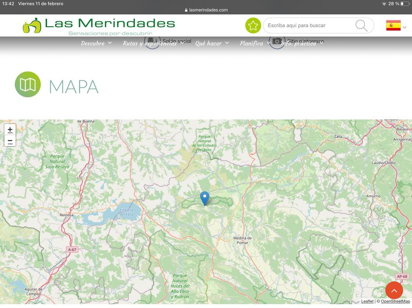Image resolution: width=412 pixels, height=308 pixels.
Task: Open the Info. práctica menu
Action: (x=301, y=43)
